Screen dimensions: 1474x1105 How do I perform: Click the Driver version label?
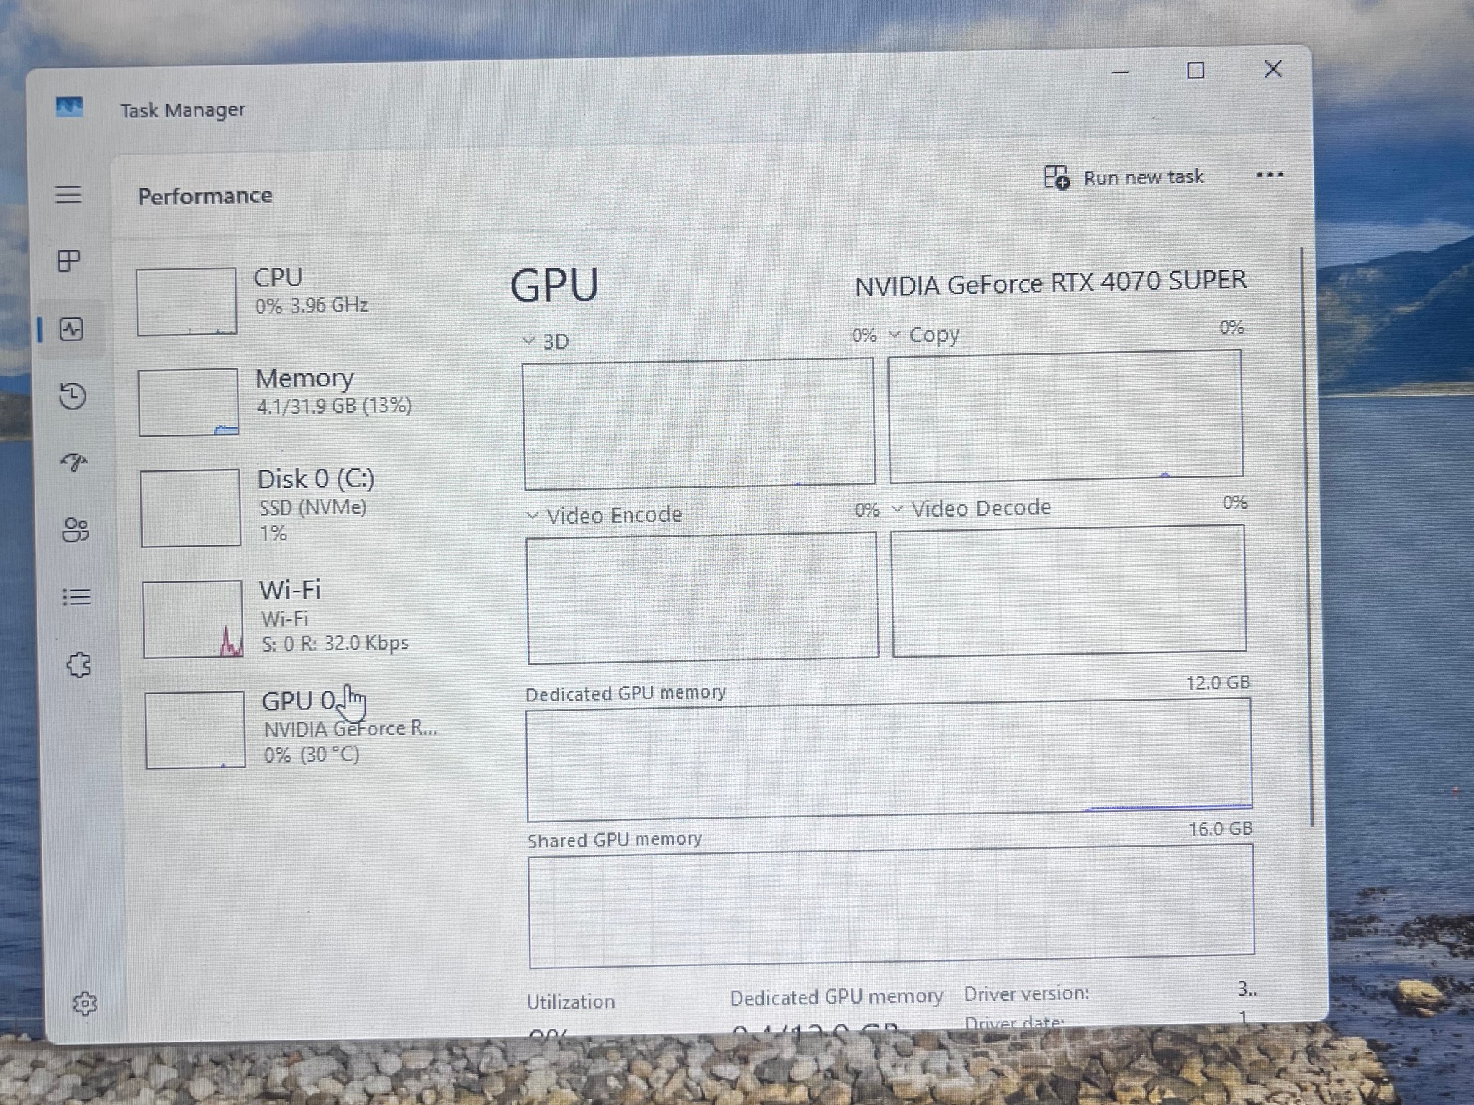click(1026, 993)
